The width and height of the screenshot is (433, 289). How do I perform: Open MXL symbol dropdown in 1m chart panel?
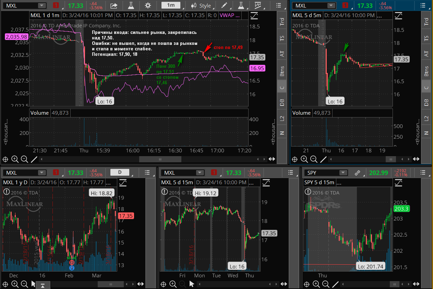(x=42, y=5)
